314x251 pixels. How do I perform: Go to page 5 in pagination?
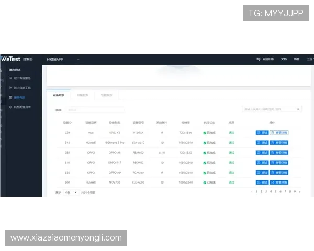pyautogui.click(x=275, y=192)
